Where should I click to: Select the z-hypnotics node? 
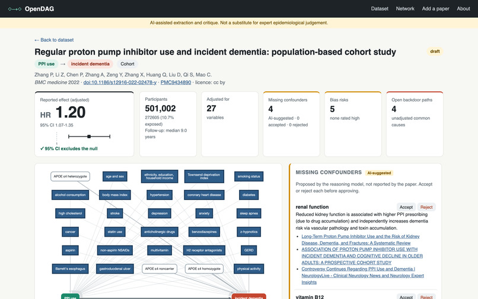click(248, 232)
